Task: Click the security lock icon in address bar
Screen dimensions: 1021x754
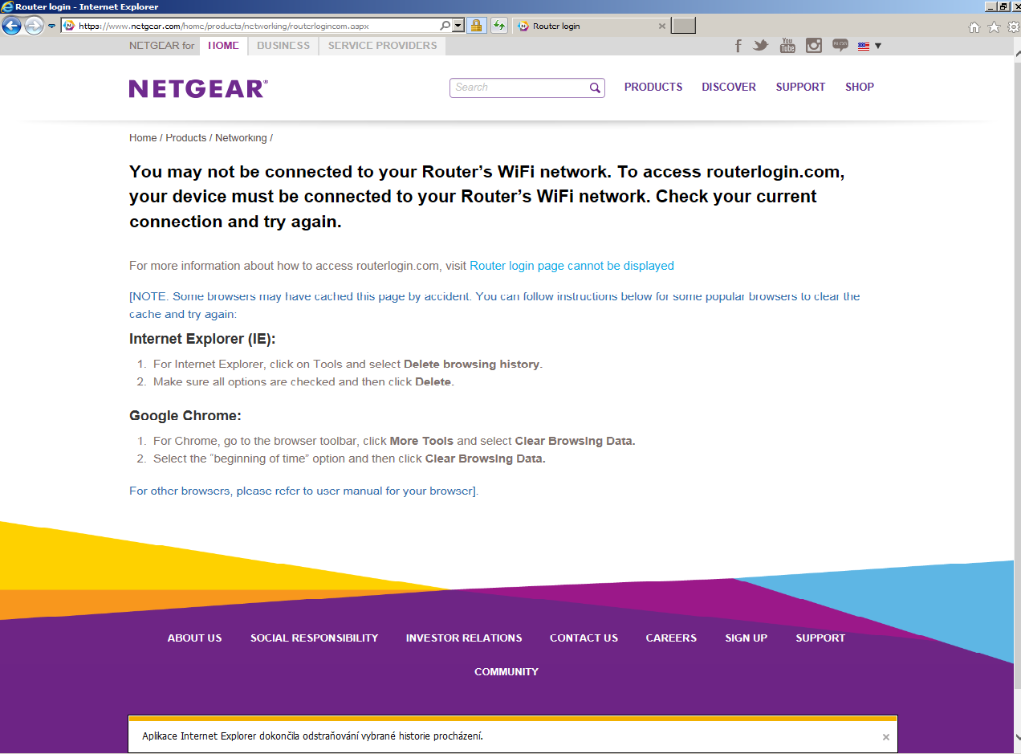Action: tap(476, 26)
